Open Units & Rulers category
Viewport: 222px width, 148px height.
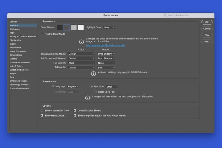tap(23, 66)
